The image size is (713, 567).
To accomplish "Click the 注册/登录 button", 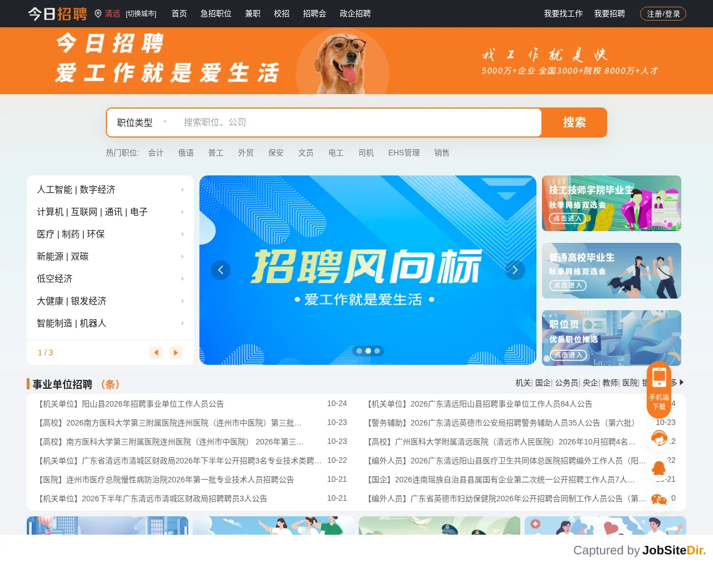I will (x=663, y=14).
